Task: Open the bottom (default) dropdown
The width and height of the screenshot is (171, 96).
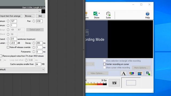Action: 22,69
